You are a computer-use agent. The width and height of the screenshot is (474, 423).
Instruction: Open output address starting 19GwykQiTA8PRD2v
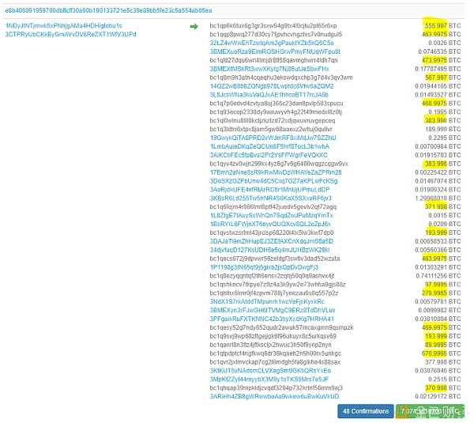273,138
